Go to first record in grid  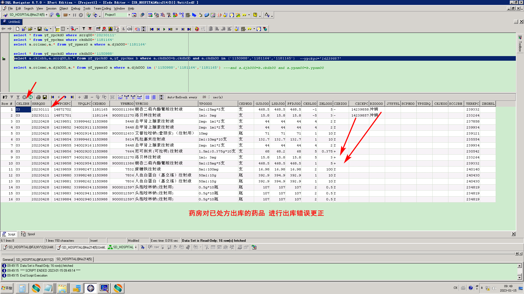pos(53,97)
